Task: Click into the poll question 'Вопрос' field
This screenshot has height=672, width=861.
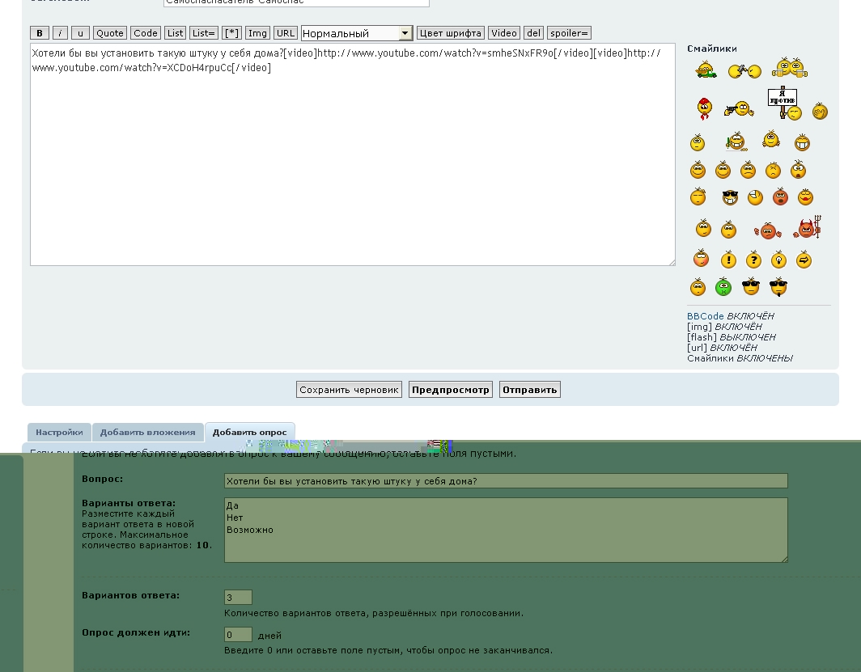Action: pos(505,481)
